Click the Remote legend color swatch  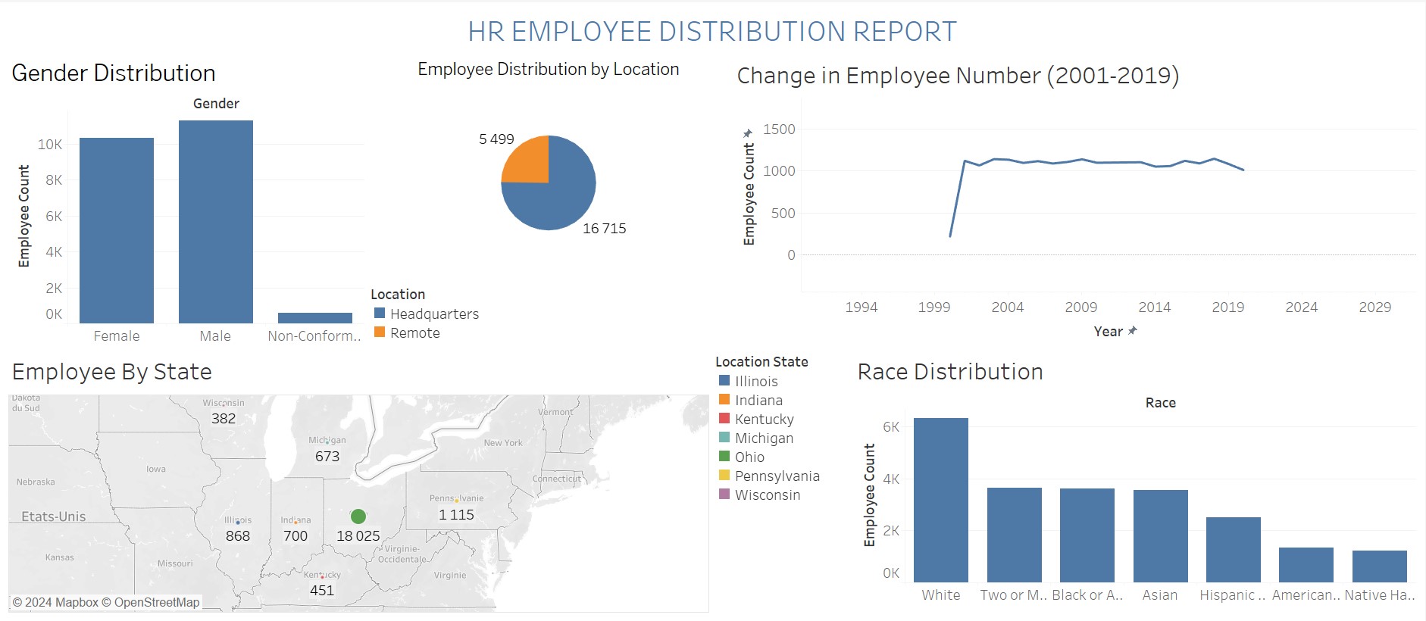coord(380,332)
